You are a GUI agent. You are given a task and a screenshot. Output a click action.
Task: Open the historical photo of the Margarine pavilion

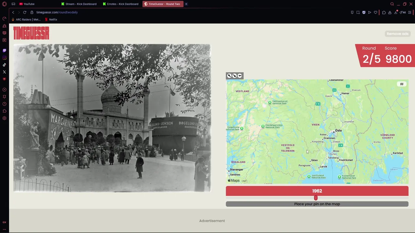pyautogui.click(x=112, y=118)
